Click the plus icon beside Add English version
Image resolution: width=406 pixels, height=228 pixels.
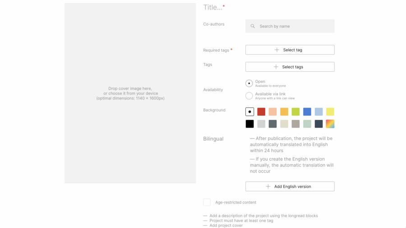(x=268, y=187)
